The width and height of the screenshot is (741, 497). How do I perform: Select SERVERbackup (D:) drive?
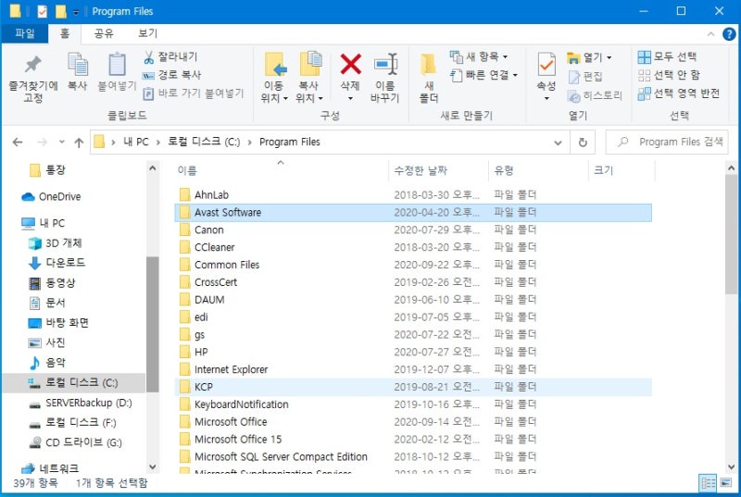point(81,403)
